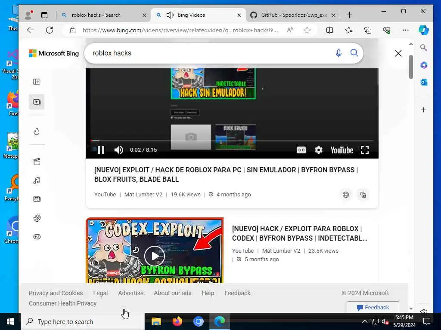
Task: Open Collections icon in Edge toolbar
Action: tap(368, 30)
